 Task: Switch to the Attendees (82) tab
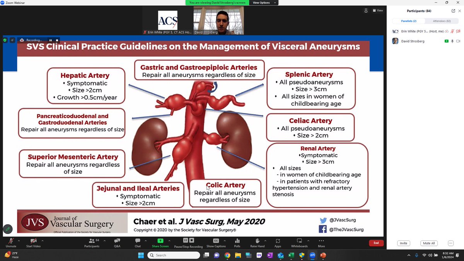tap(442, 21)
